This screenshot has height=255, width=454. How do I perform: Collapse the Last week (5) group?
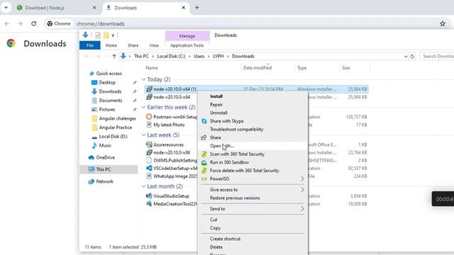point(143,135)
